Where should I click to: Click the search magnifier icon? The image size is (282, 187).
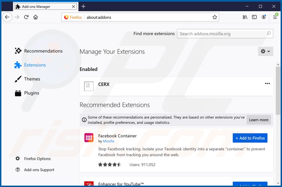coord(269,34)
